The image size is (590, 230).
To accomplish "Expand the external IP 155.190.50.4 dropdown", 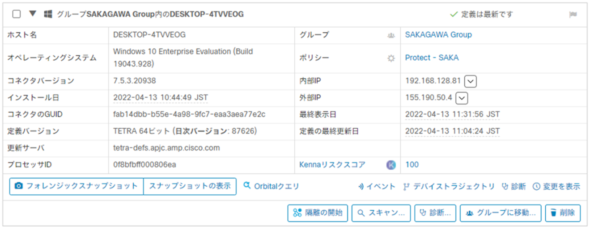I will tap(462, 98).
